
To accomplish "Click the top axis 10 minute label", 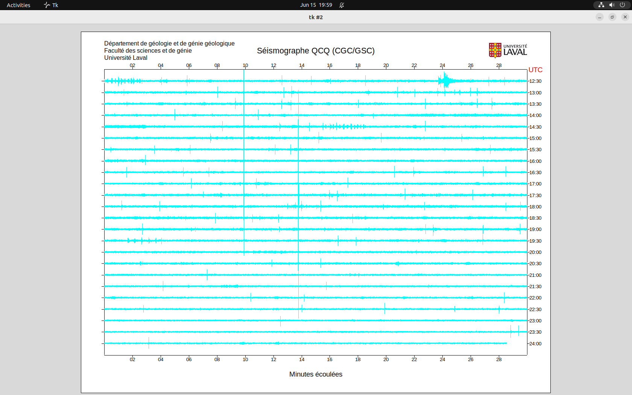I will coord(245,65).
